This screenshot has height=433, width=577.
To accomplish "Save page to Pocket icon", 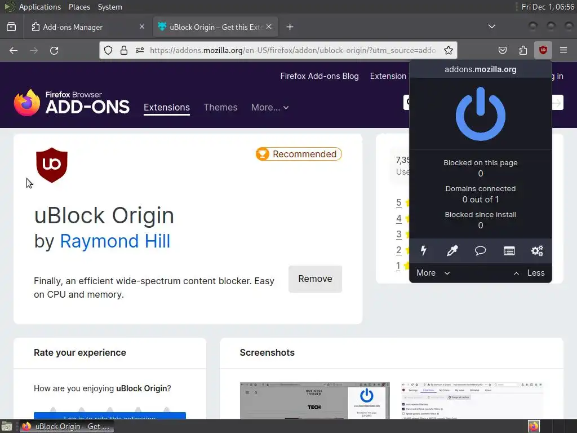I will coord(502,50).
